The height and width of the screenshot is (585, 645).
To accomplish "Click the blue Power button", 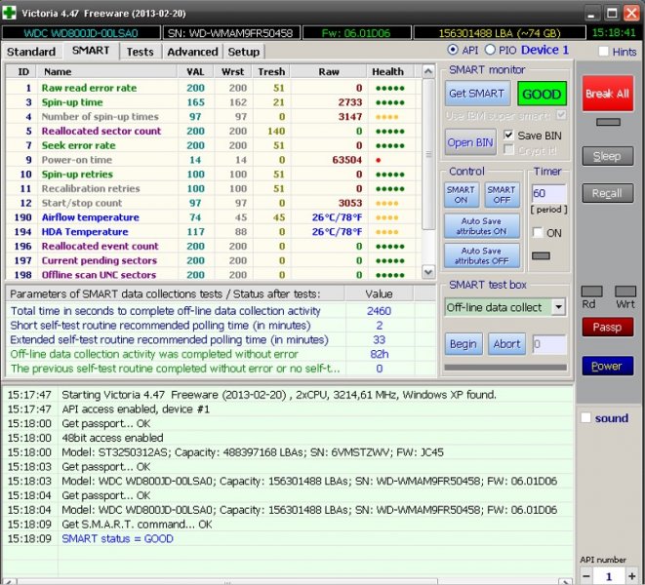I will tap(608, 366).
